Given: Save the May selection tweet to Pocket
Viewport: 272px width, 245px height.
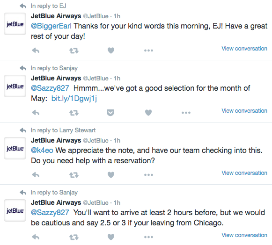Looking at the screenshot, I should coord(110,113).
